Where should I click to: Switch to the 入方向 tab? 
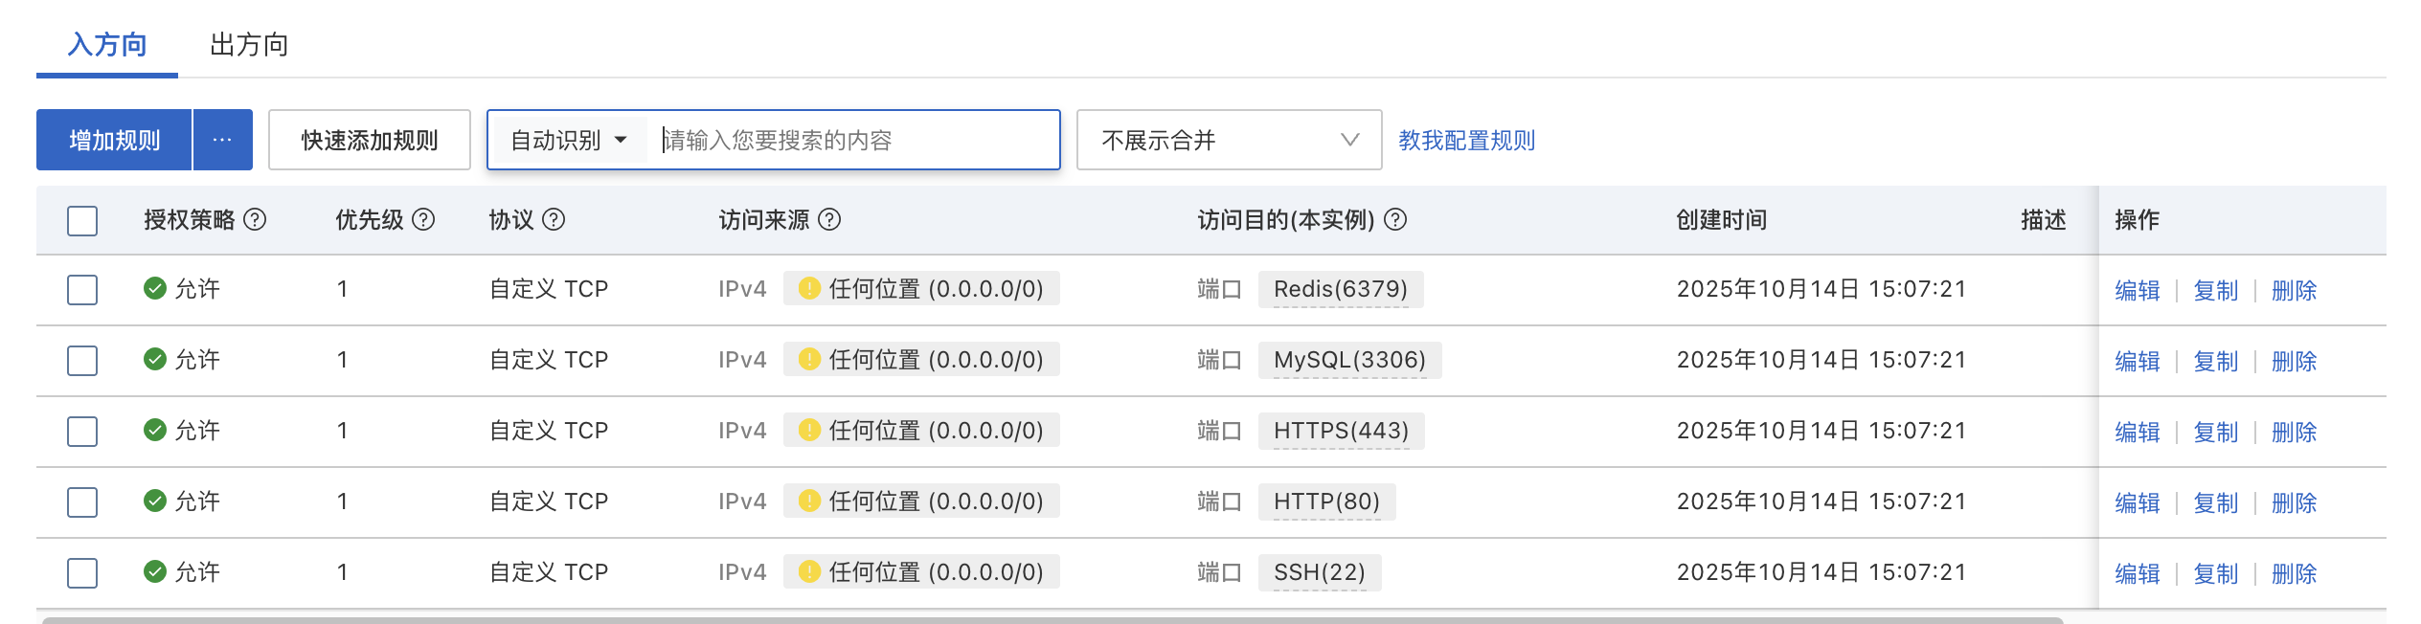(x=107, y=44)
